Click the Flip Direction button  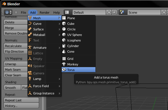click(x=16, y=52)
